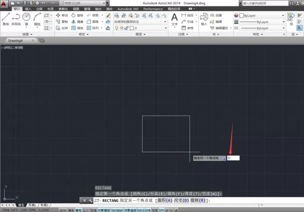The height and width of the screenshot is (212, 304).
Task: Click the Undo arrow in quick access toolbar
Action: pyautogui.click(x=44, y=3)
